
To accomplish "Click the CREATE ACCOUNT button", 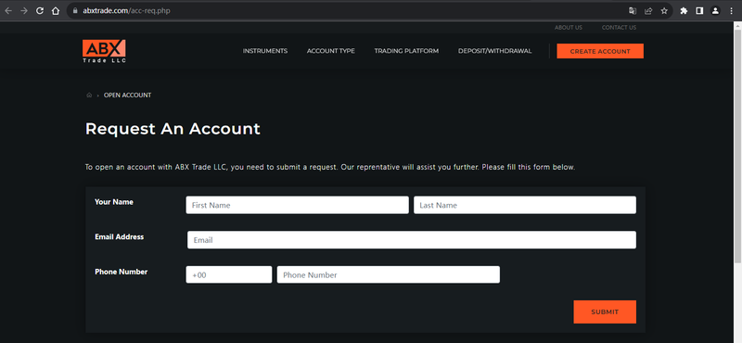I will pyautogui.click(x=600, y=51).
